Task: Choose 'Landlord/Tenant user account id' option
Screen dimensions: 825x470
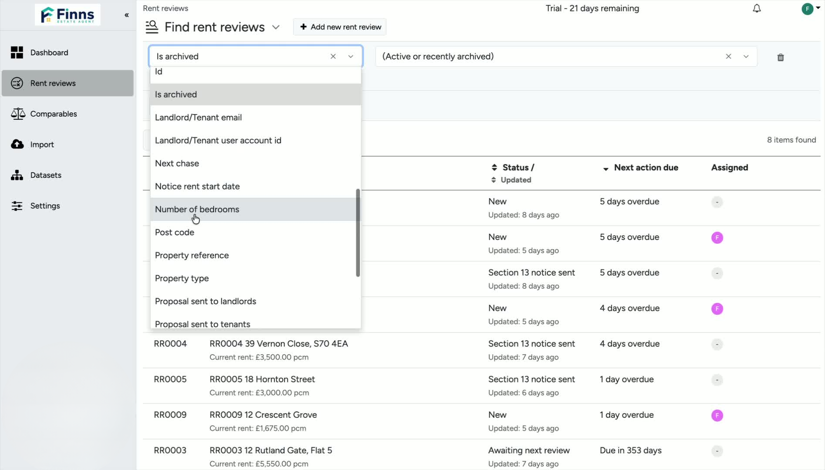Action: [256, 141]
